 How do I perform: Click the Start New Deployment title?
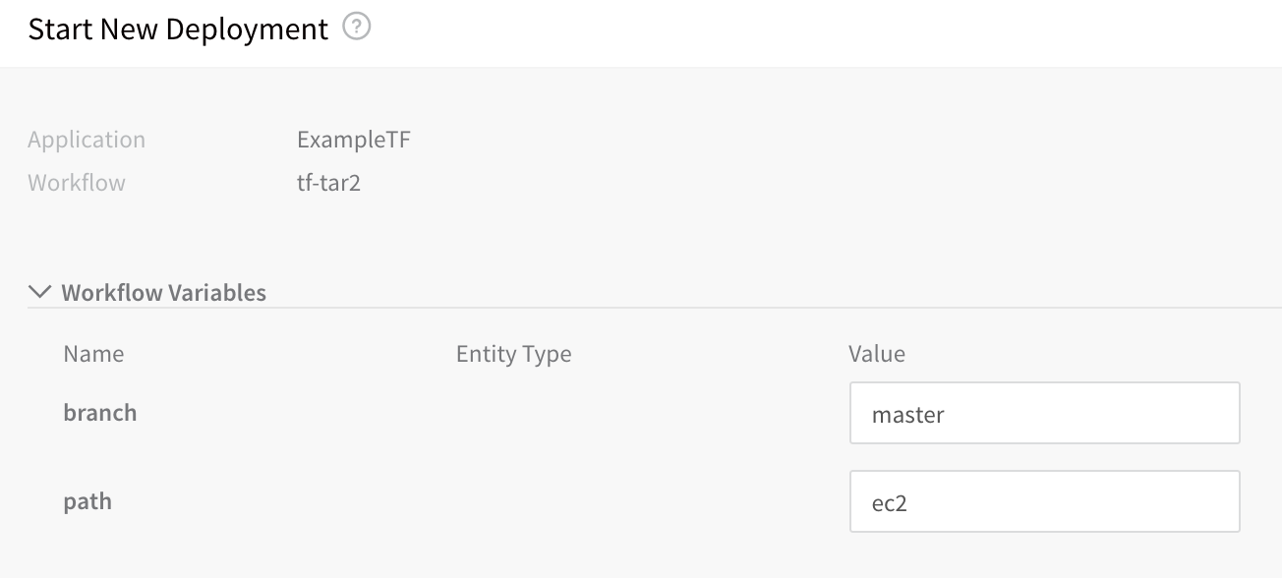(178, 29)
